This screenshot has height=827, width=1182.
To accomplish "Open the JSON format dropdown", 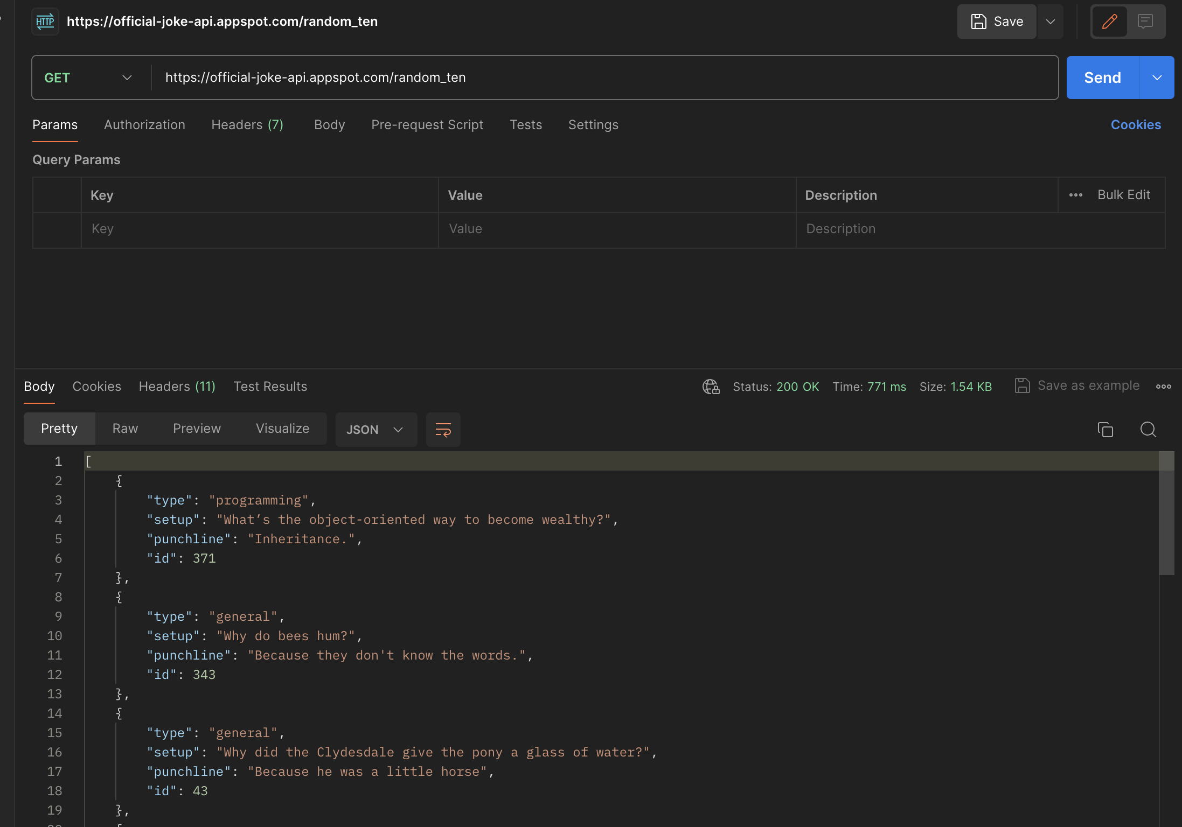I will click(376, 430).
